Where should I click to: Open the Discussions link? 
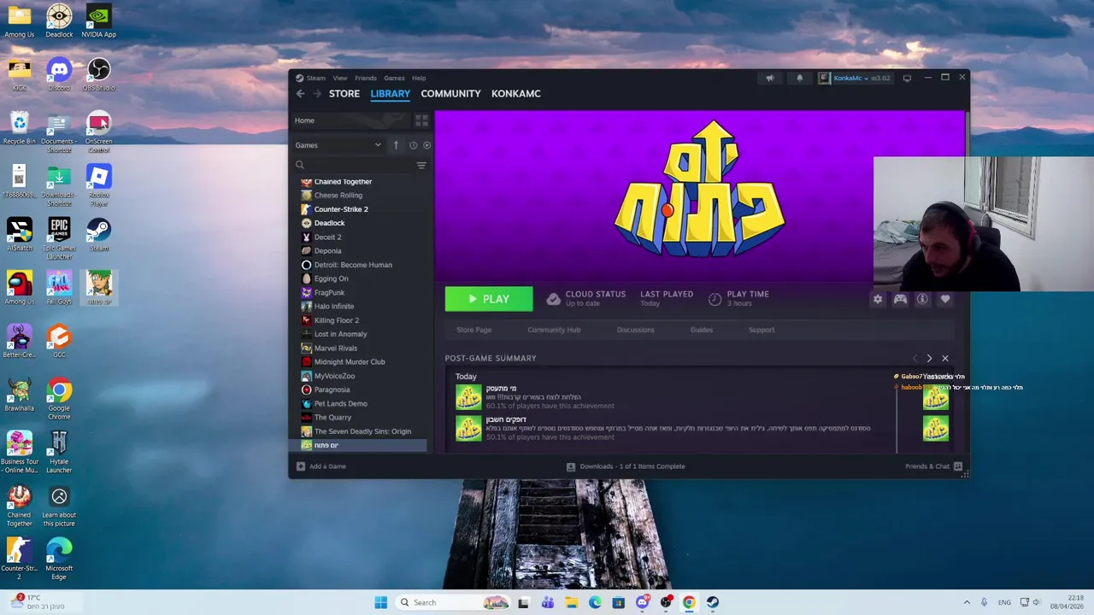coord(636,330)
